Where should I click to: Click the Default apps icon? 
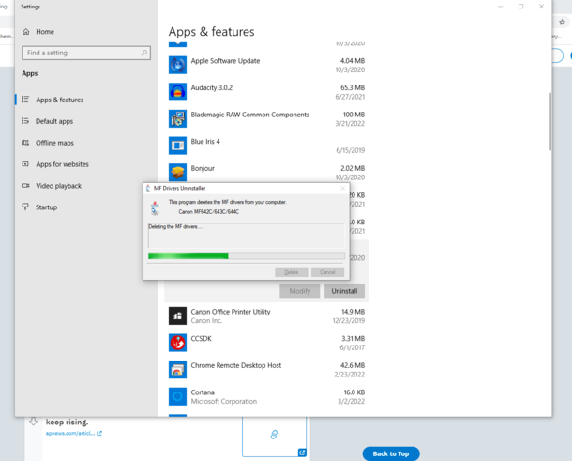coord(25,121)
